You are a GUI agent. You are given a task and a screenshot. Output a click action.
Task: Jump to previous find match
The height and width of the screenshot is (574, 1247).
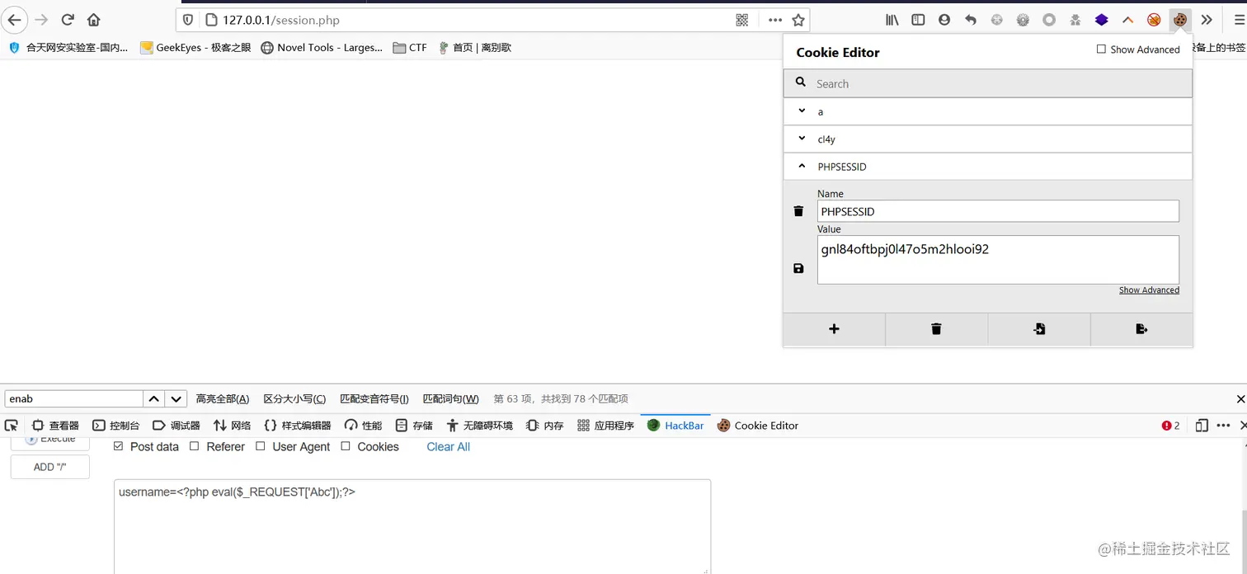[154, 399]
